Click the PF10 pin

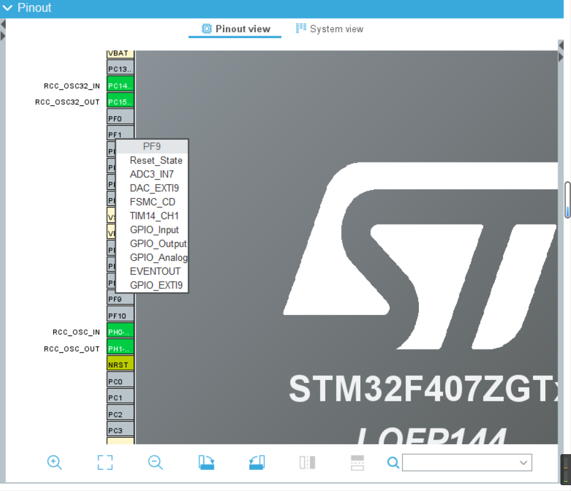(121, 314)
